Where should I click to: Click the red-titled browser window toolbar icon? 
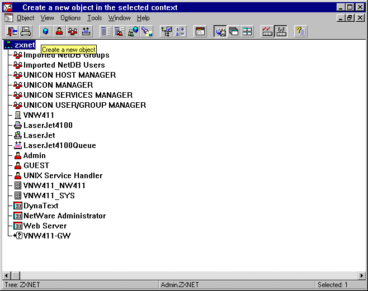pos(200,31)
